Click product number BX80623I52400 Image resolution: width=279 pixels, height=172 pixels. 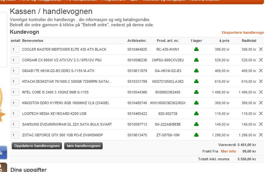[168, 92]
